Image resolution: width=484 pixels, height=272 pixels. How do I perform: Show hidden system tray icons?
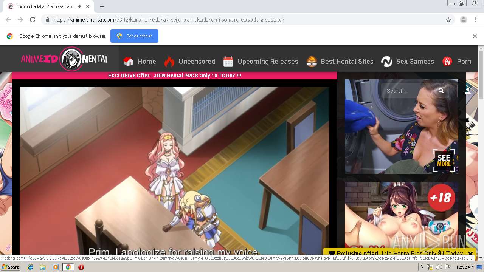422,267
